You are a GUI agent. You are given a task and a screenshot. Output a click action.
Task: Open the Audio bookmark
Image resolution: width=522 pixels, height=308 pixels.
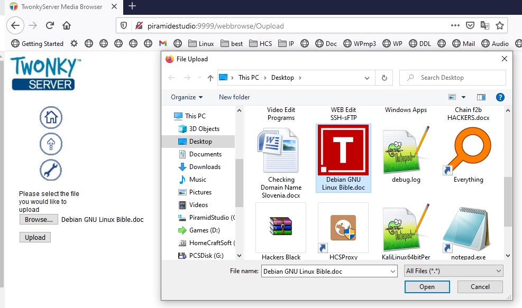pos(495,43)
